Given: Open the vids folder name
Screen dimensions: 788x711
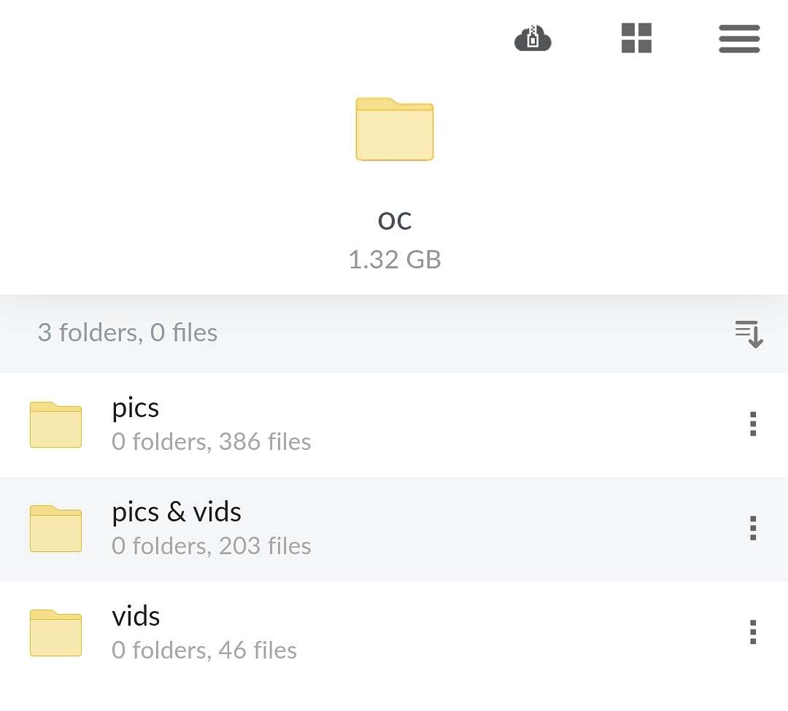Looking at the screenshot, I should 136,616.
